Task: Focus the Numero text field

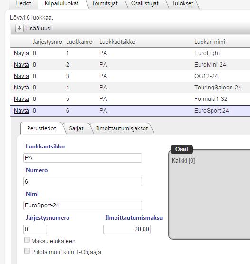Action: [x=83, y=182]
